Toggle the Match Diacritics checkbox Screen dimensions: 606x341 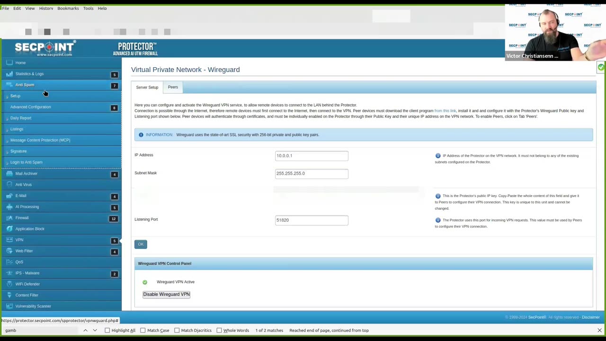point(177,330)
